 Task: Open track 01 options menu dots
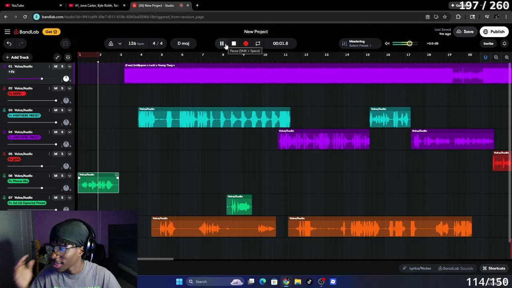49,66
